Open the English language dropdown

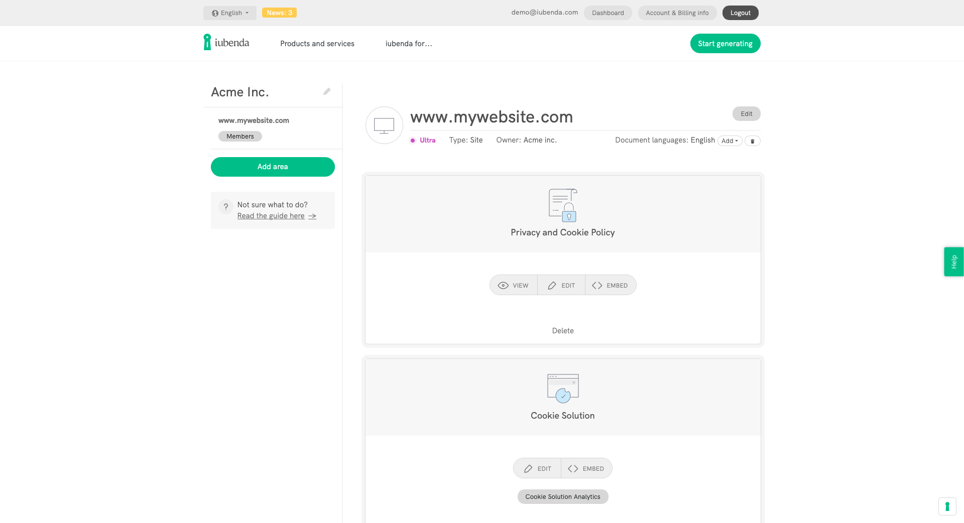point(230,13)
